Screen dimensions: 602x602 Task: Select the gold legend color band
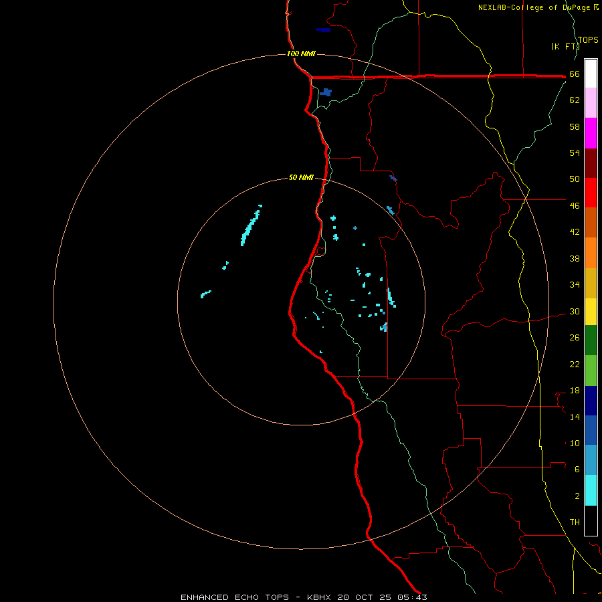[x=591, y=283]
